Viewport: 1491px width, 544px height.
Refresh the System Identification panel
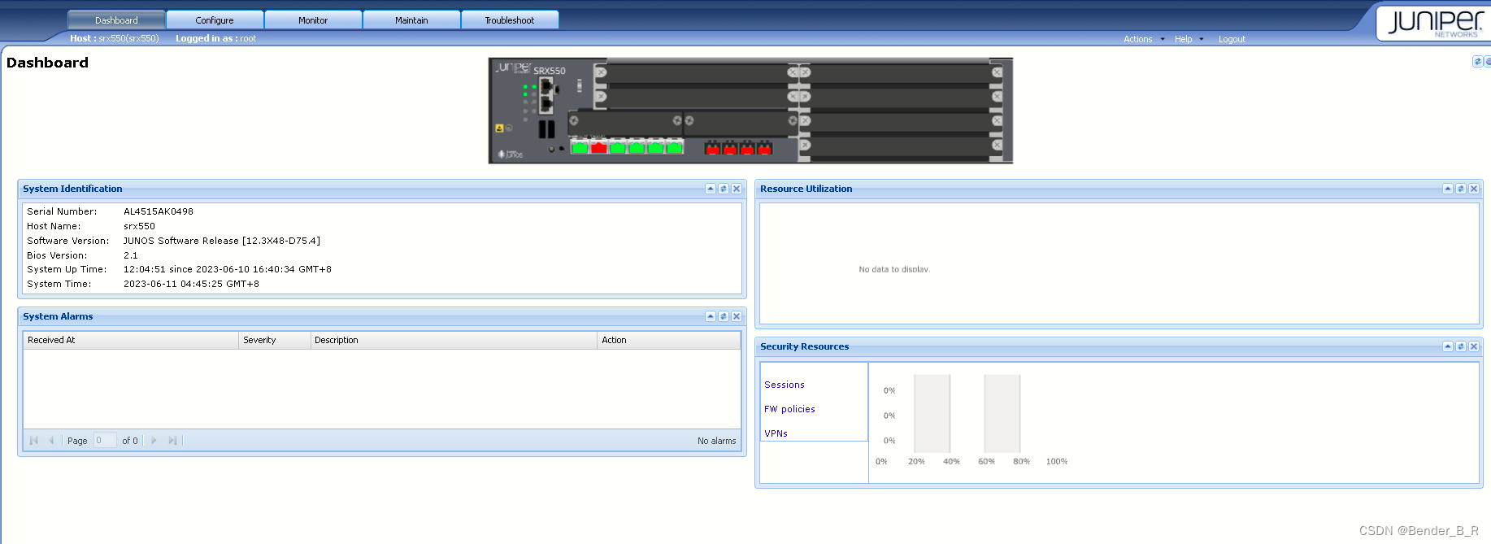click(x=724, y=189)
